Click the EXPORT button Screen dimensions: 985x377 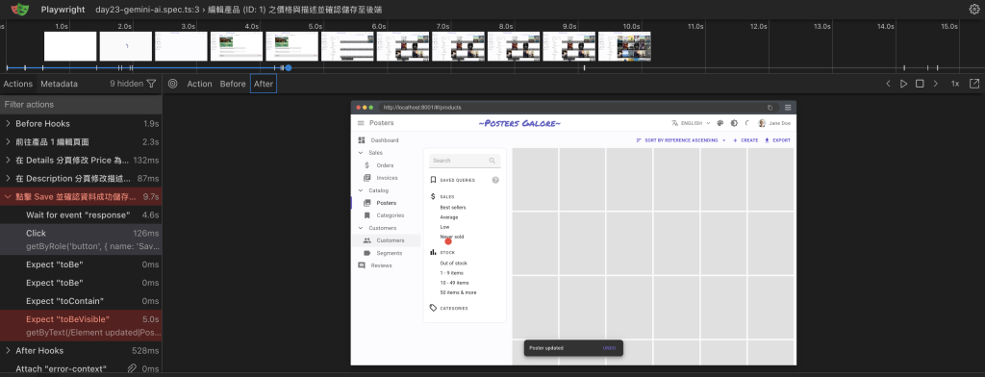click(777, 140)
